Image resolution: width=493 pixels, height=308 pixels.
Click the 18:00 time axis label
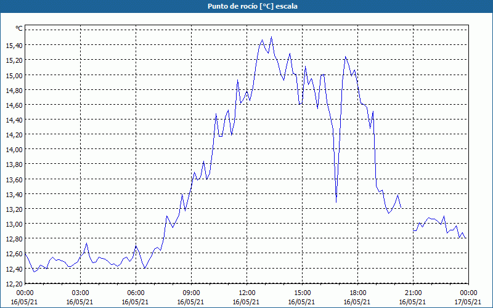[x=357, y=293]
